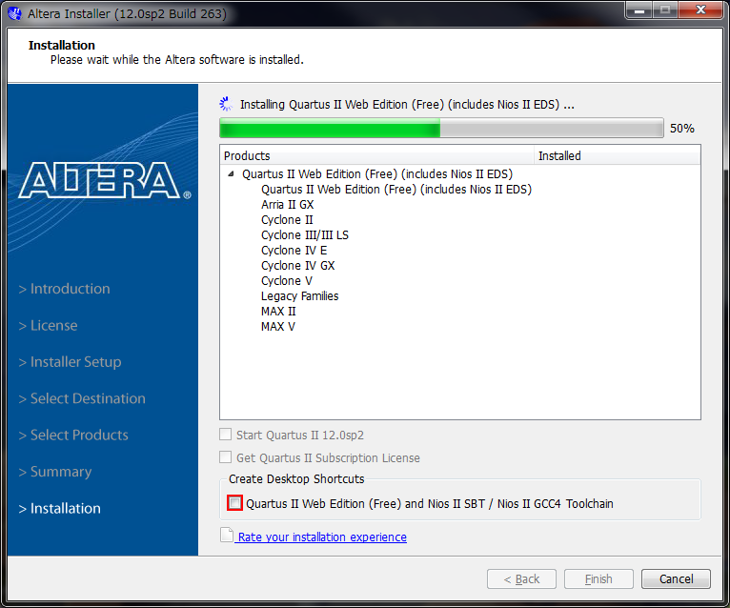Click the Altera Installer title bar icon
Image resolution: width=730 pixels, height=608 pixels.
pos(15,13)
